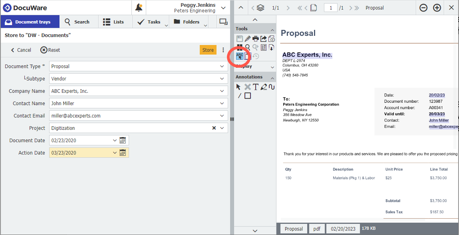Image resolution: width=459 pixels, height=235 pixels.
Task: Click the export/send document icon
Action: click(263, 38)
